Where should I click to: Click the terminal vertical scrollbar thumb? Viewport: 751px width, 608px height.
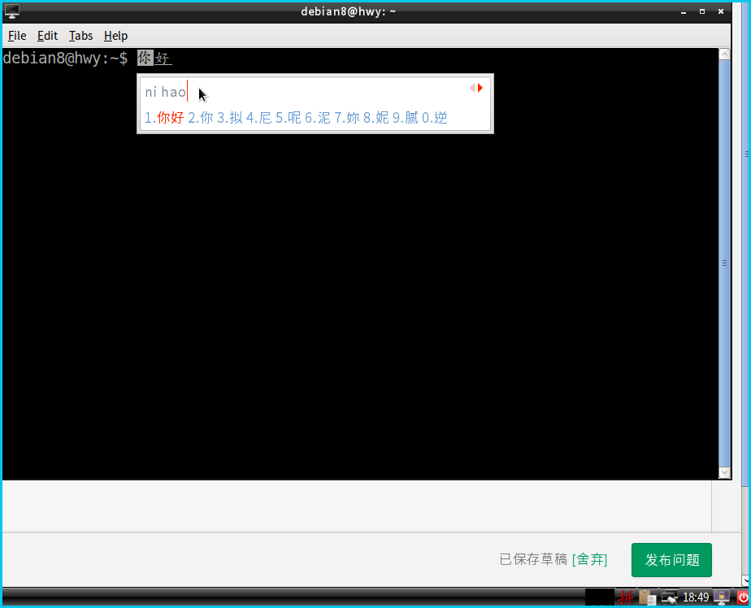coord(725,263)
